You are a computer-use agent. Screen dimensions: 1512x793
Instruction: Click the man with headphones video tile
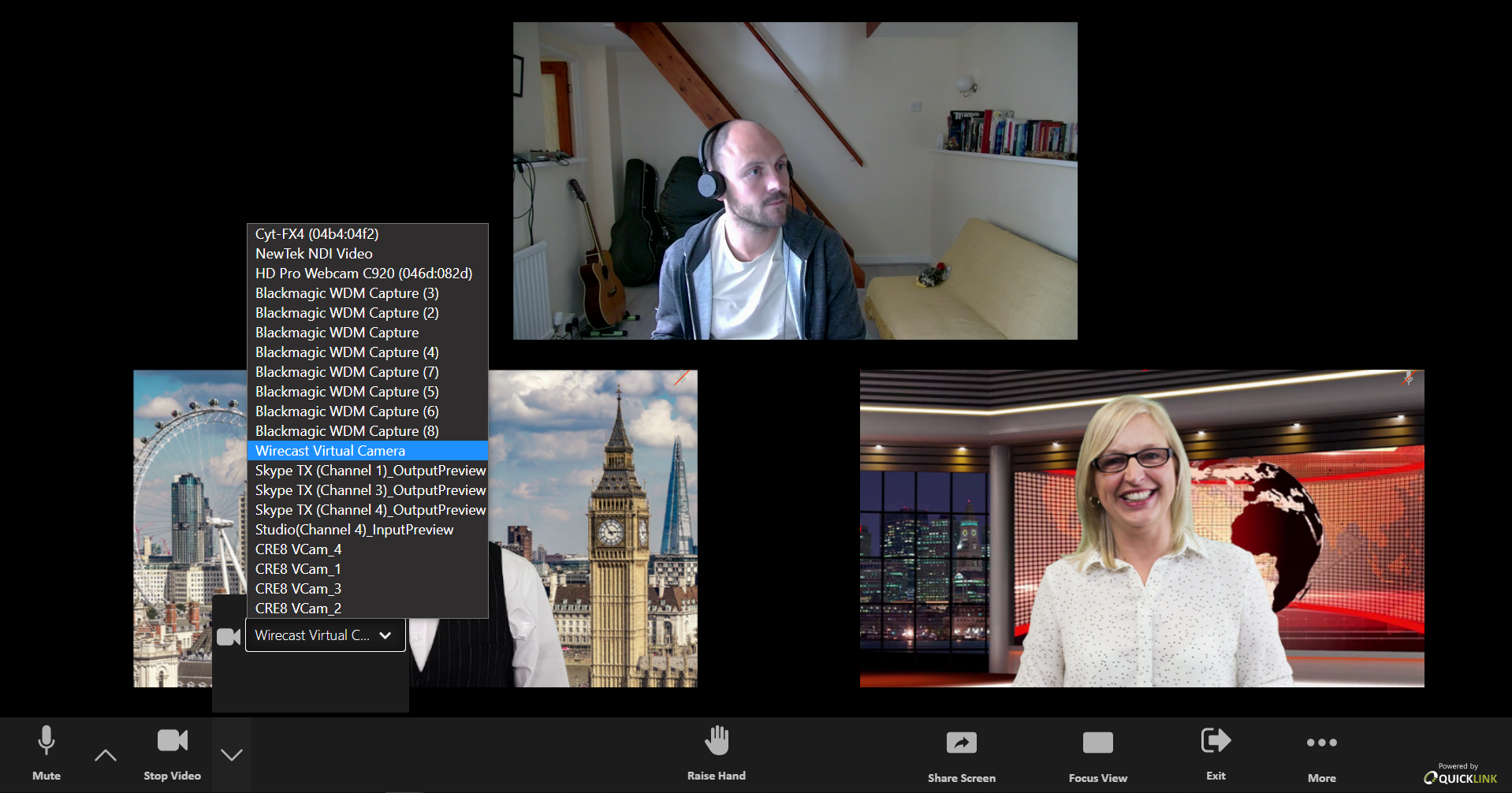795,181
